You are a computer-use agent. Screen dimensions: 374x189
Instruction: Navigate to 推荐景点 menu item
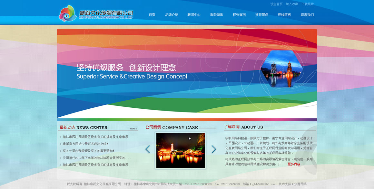(262, 15)
